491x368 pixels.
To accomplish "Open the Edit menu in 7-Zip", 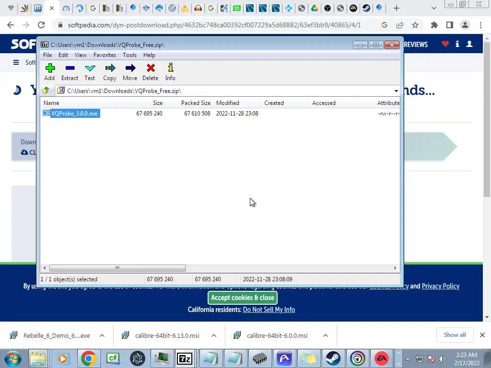I will [x=63, y=55].
